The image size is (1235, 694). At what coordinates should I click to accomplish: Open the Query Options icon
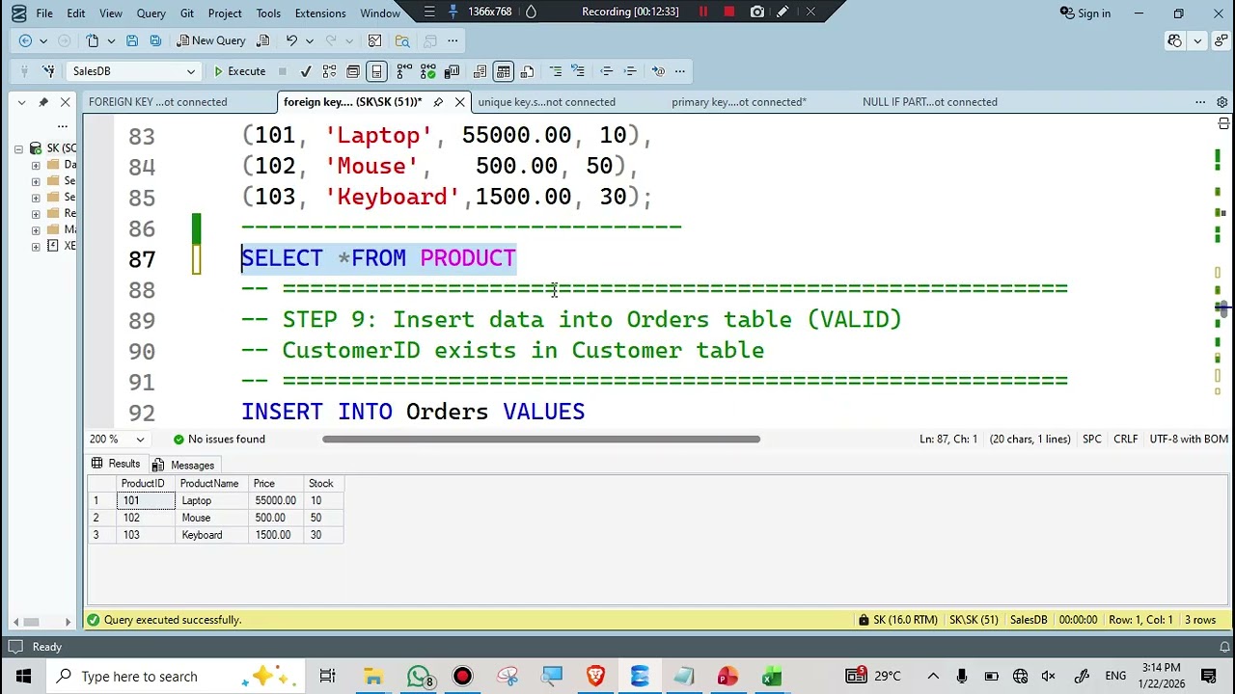(353, 71)
